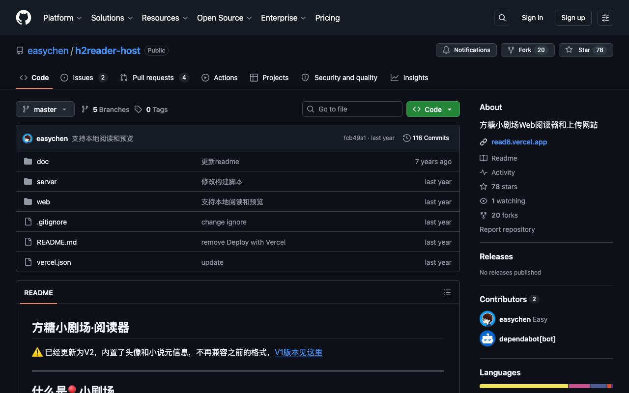Open the h2reader-host repository name link
Image resolution: width=629 pixels, height=393 pixels.
(108, 51)
